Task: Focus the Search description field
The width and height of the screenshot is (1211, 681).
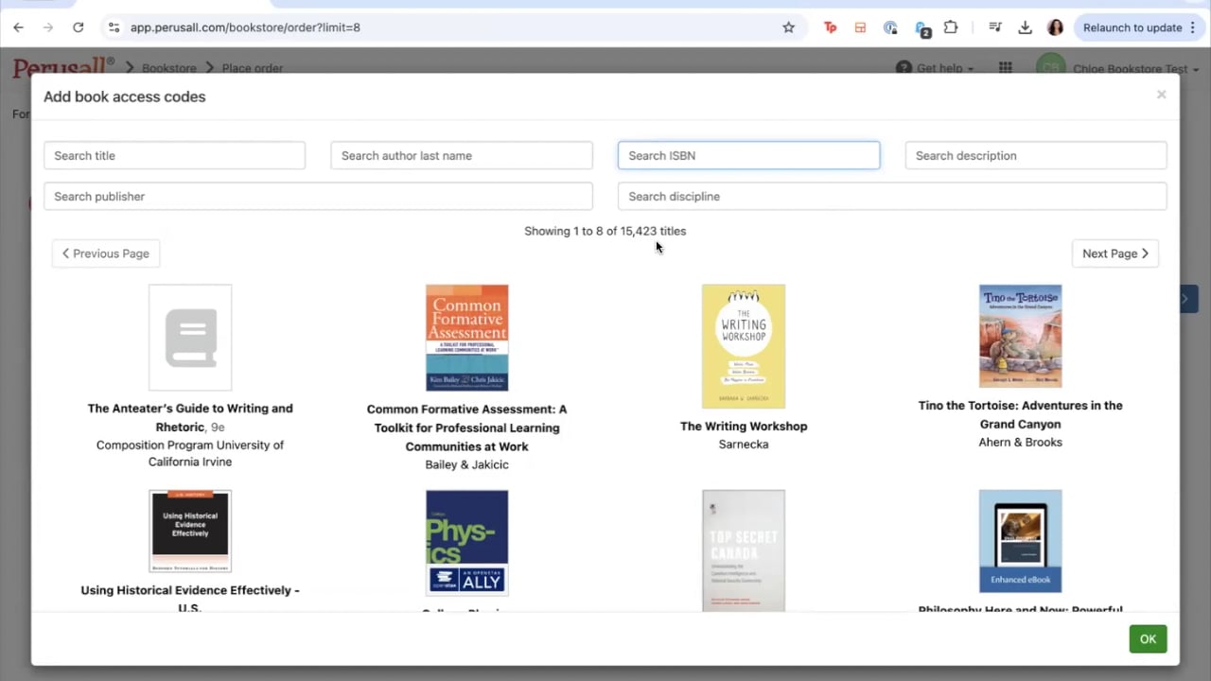Action: [x=1036, y=155]
